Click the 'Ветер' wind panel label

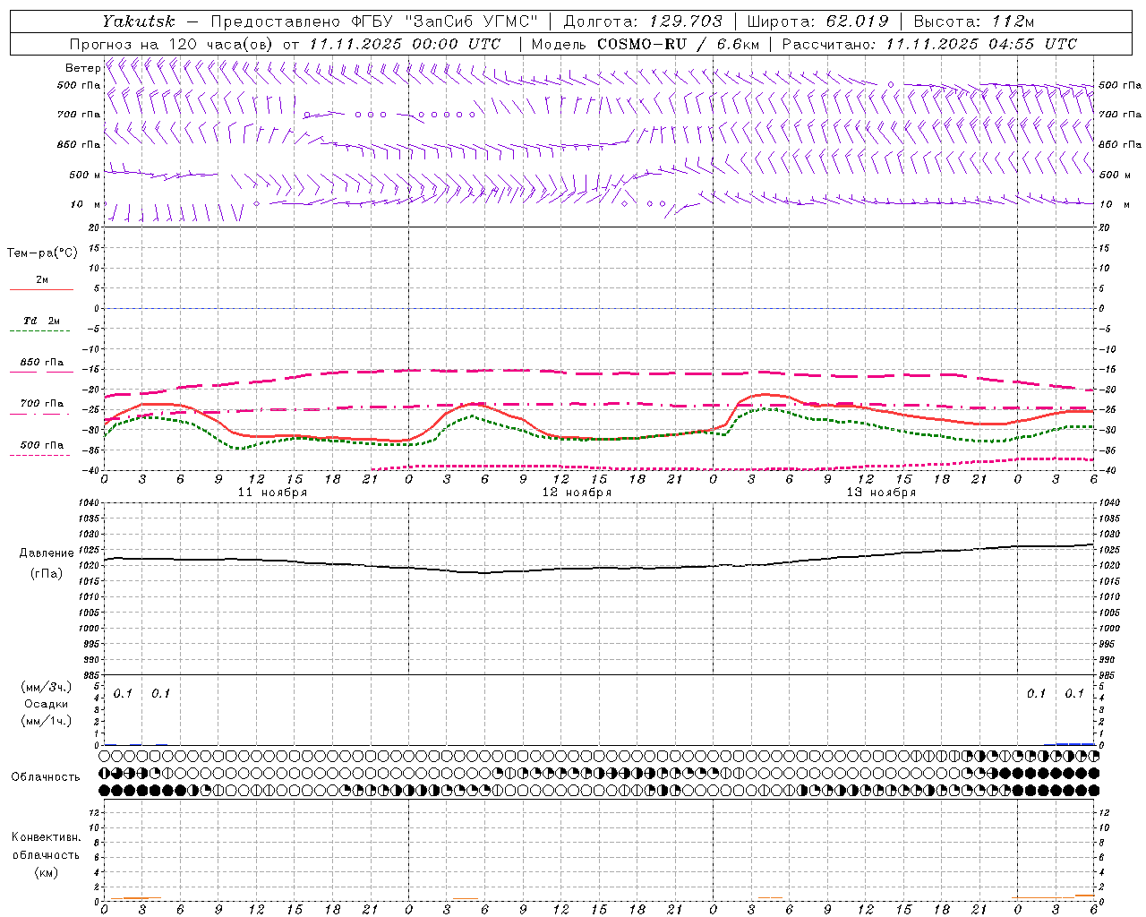click(83, 68)
